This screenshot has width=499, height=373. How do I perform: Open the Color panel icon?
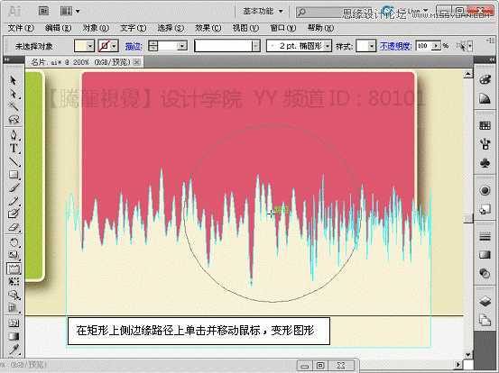point(485,79)
